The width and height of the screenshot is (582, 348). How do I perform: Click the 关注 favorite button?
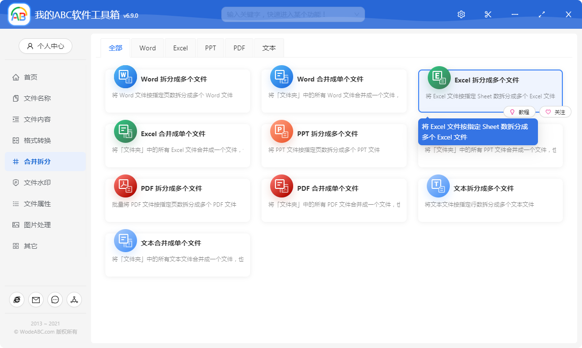click(x=555, y=112)
